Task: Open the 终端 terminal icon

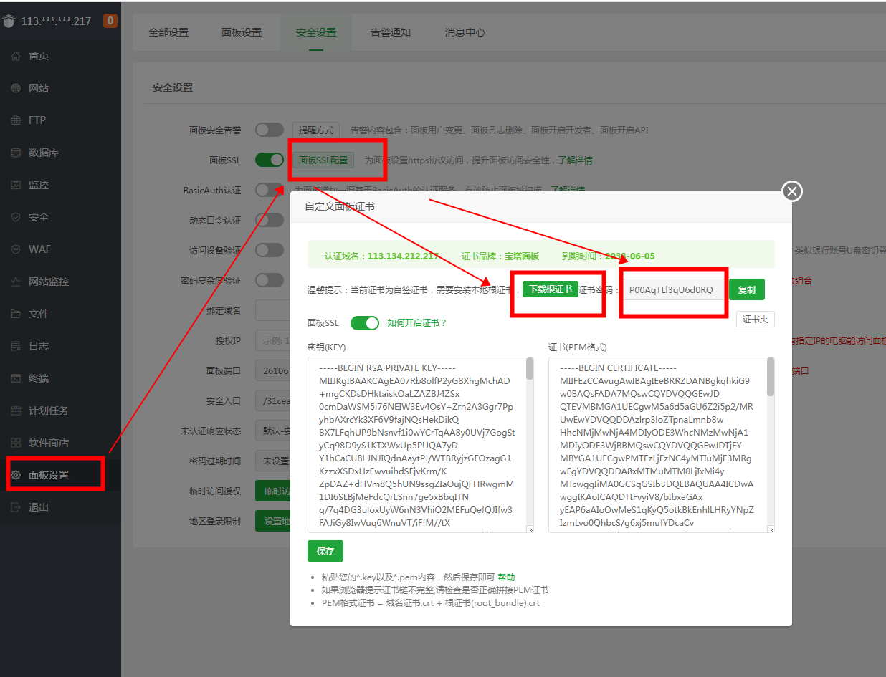Action: pos(16,378)
